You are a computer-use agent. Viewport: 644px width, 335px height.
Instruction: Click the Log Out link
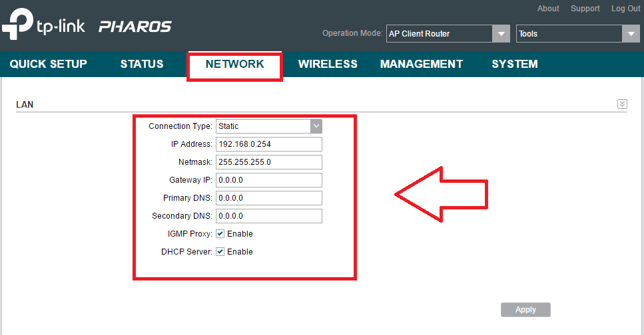(625, 9)
